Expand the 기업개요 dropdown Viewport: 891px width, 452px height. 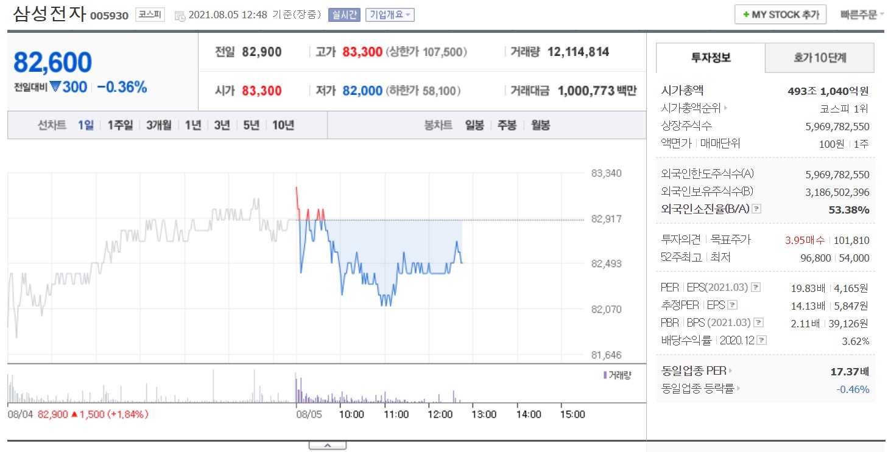(390, 15)
